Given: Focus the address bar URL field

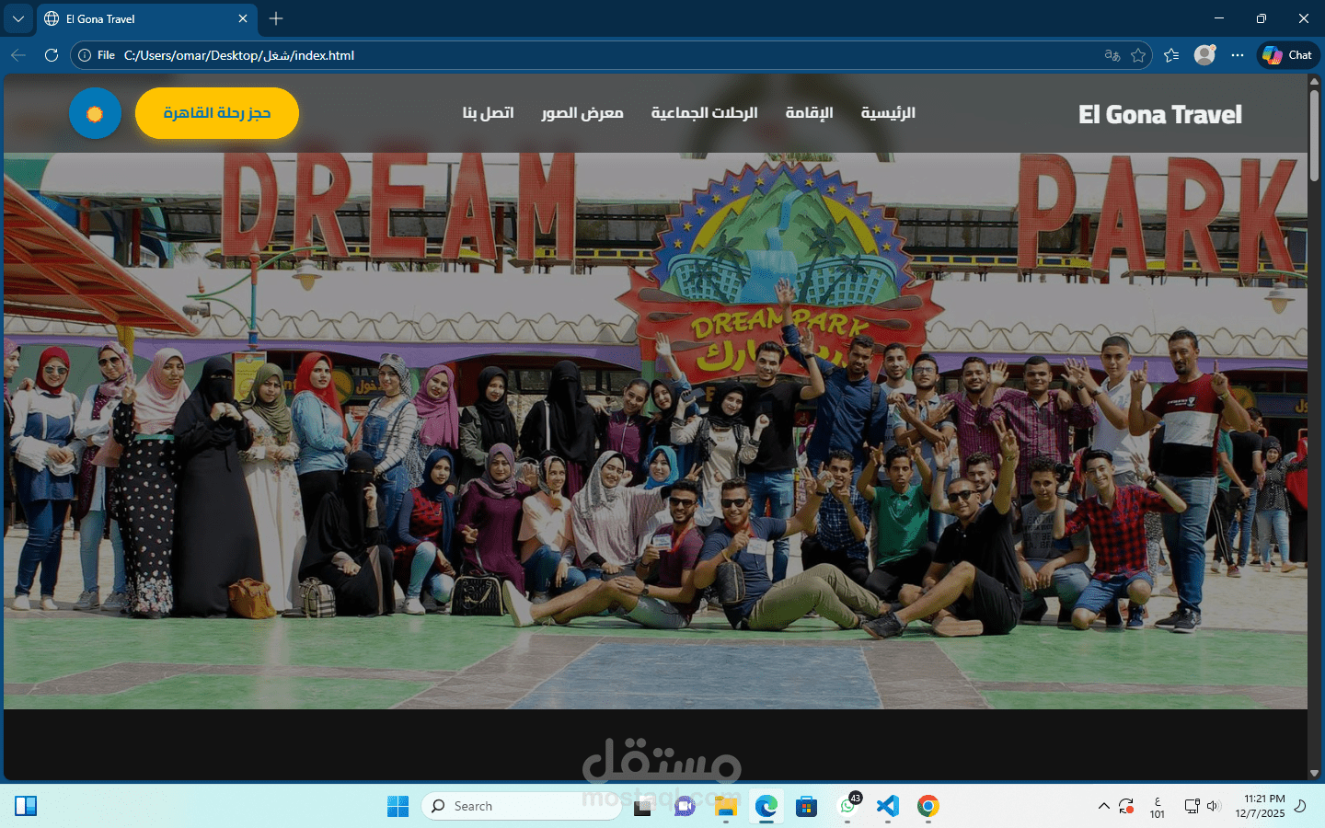Looking at the screenshot, I should tap(607, 55).
